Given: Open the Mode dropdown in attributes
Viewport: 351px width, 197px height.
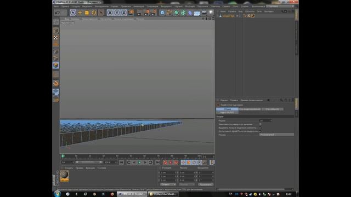Looking at the screenshot, I should point(276,135).
